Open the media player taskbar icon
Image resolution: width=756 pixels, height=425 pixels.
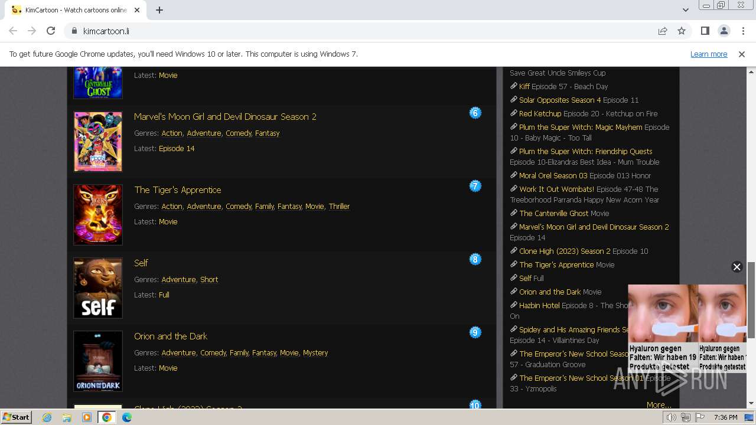[87, 417]
